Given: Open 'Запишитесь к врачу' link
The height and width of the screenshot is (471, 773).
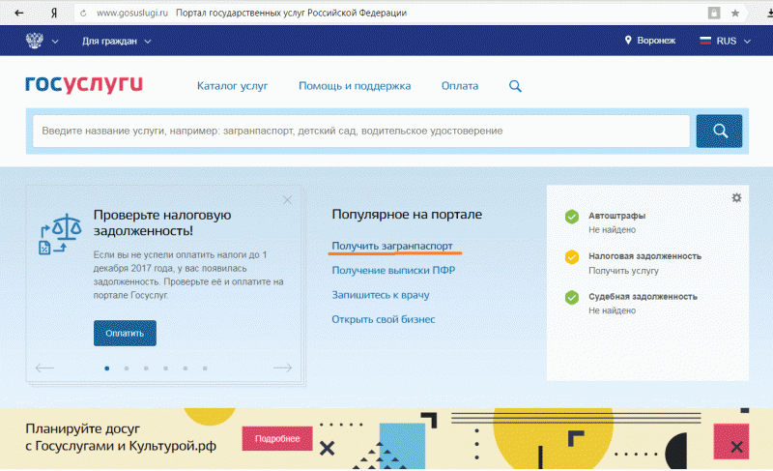Looking at the screenshot, I should 381,295.
